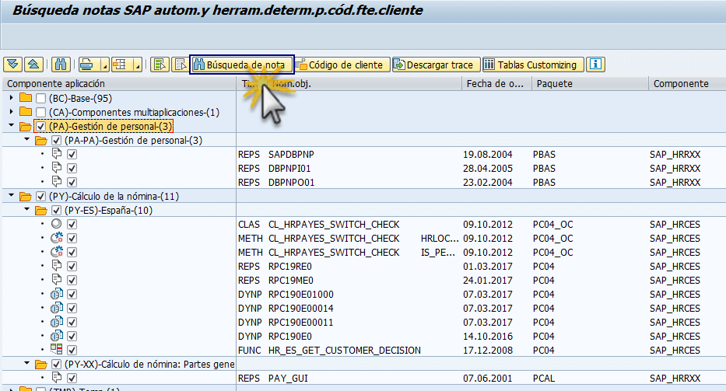
Task: Click the dynpro icon in the RPC190E01000 row
Action: point(57,294)
